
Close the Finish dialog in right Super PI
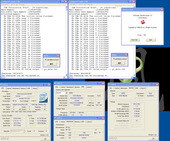(x=126, y=55)
